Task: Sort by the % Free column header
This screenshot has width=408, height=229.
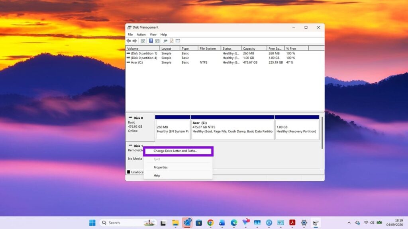Action: point(296,49)
